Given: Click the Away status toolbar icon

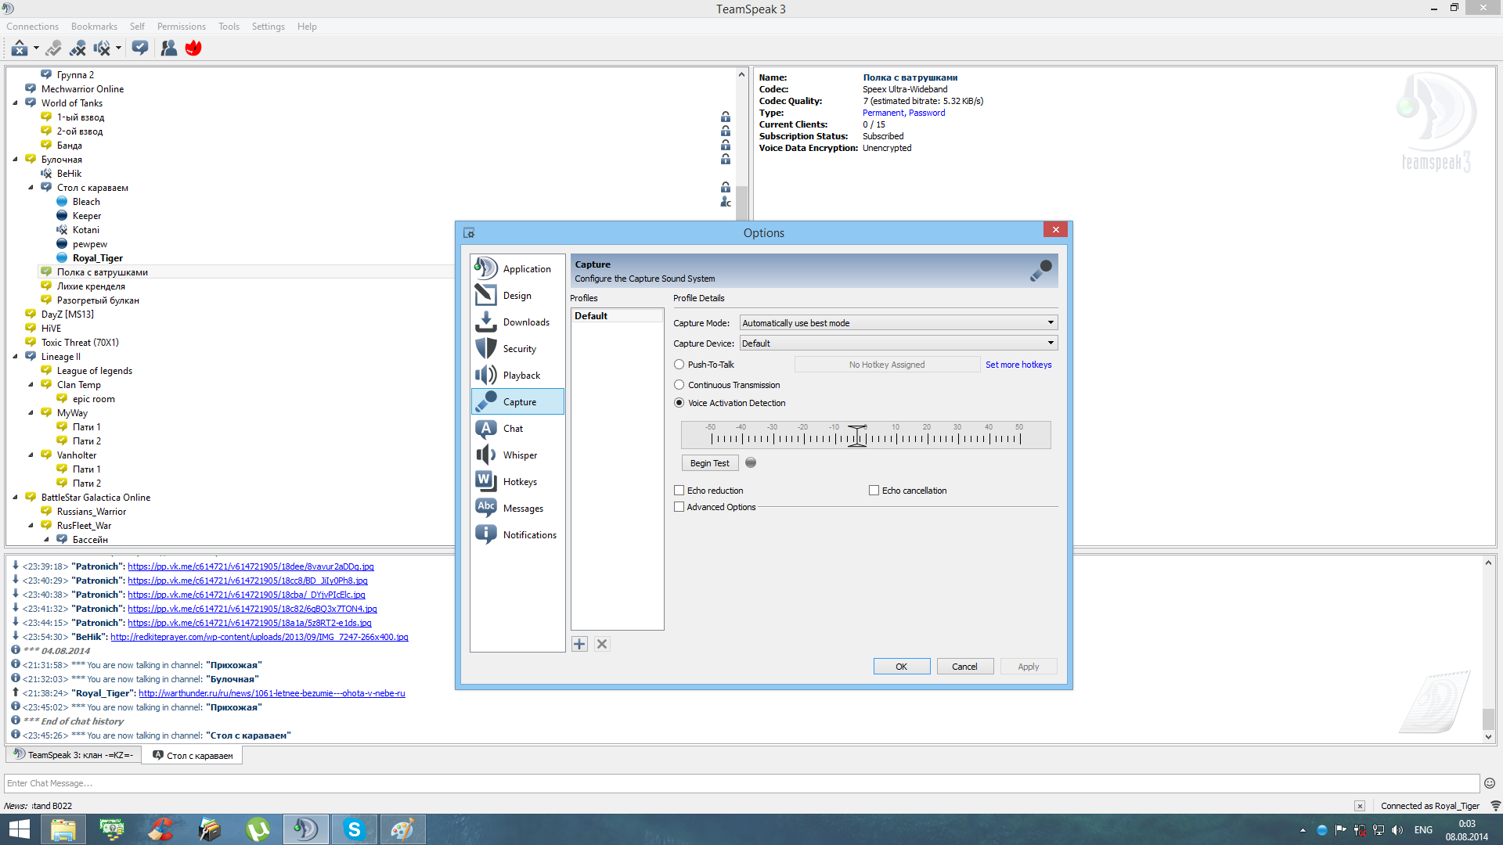Looking at the screenshot, I should pos(20,49).
